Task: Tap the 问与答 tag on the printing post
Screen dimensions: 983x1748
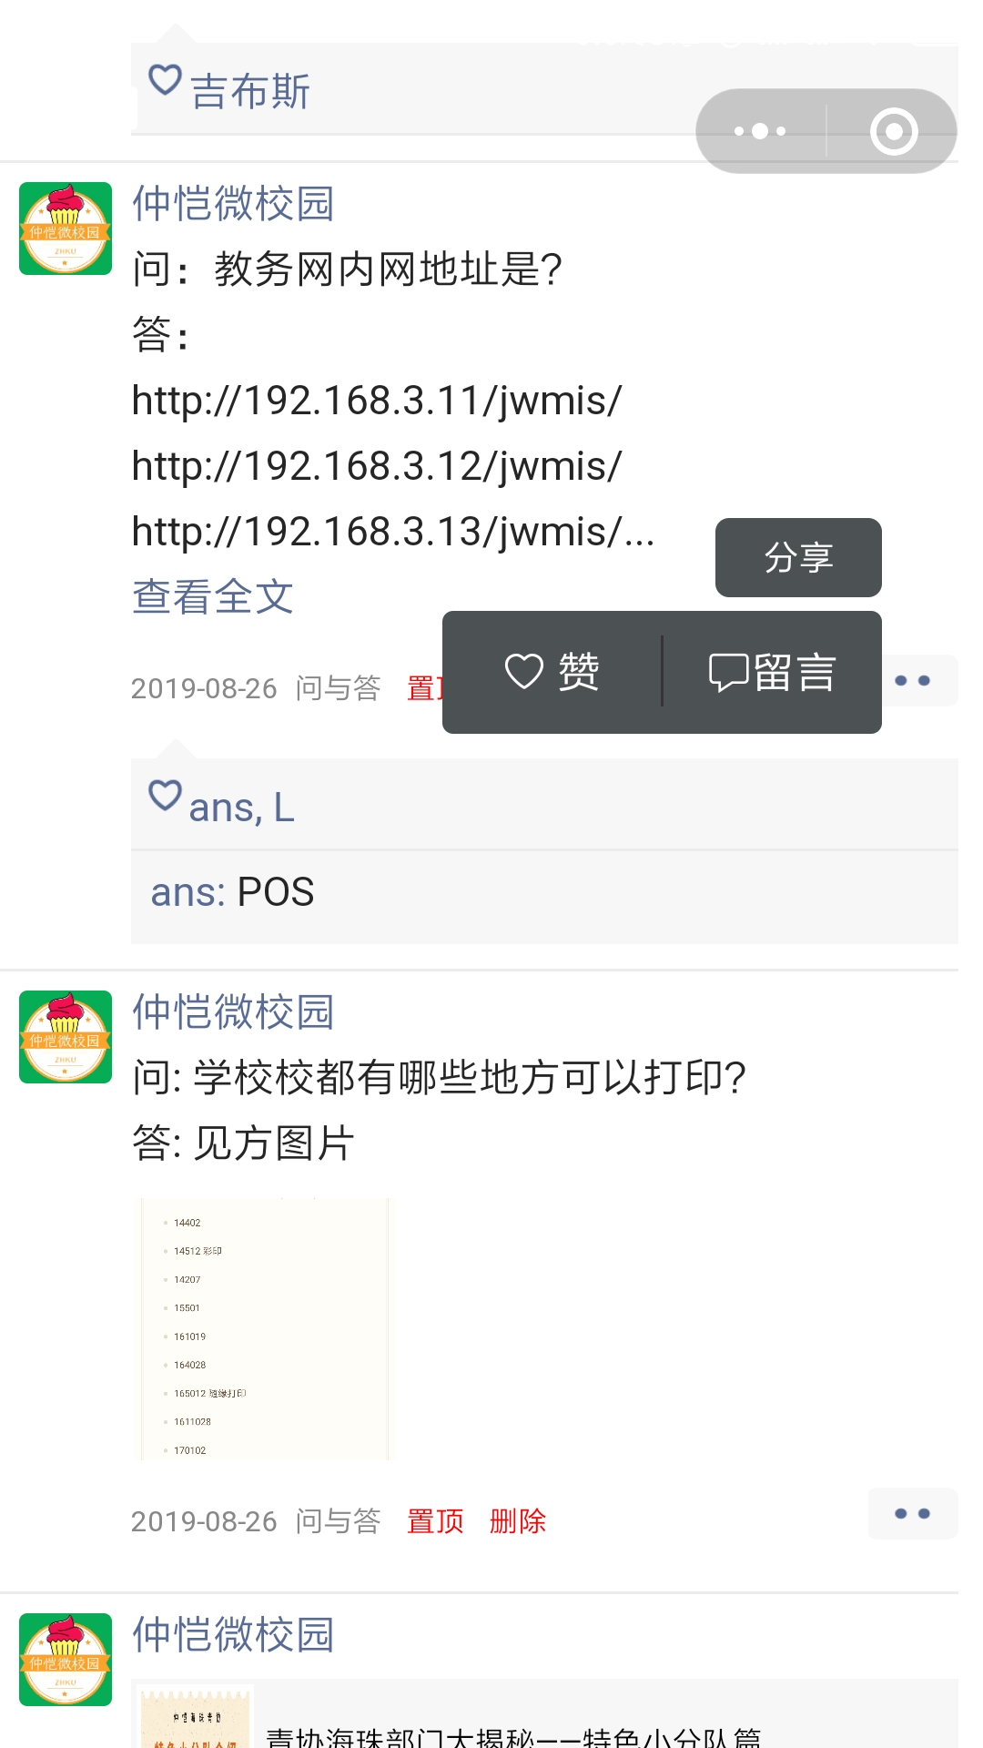Action: (x=338, y=1521)
